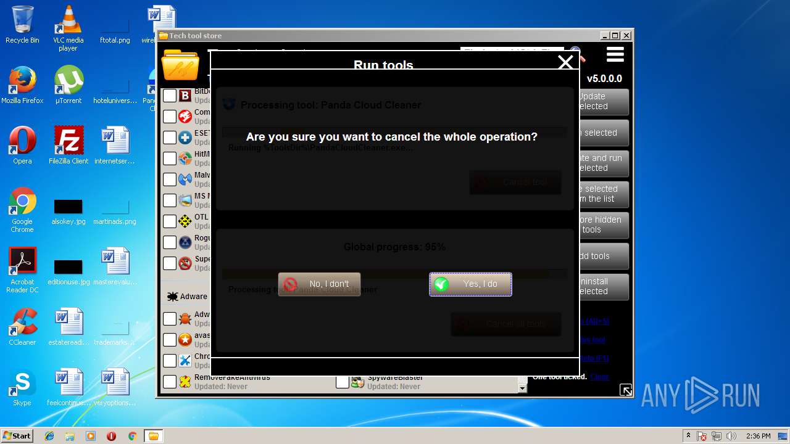
Task: Tick the HitMan tool checkbox
Action: pyautogui.click(x=170, y=158)
